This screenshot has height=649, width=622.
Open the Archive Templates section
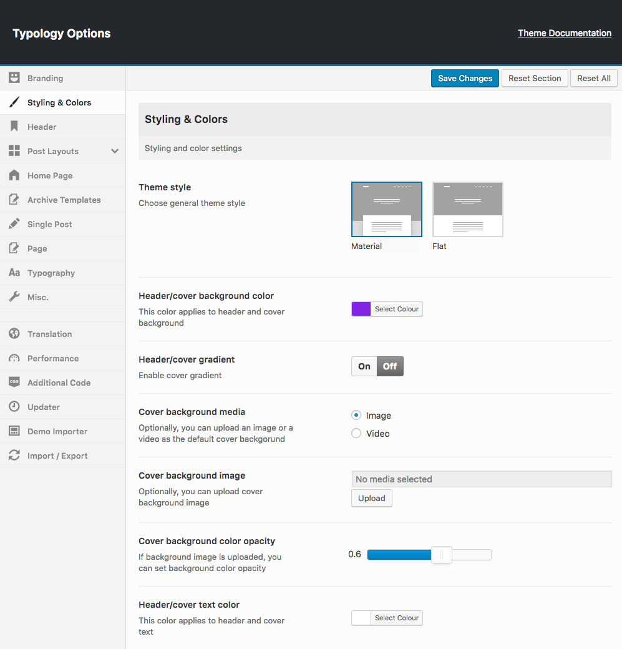(64, 200)
